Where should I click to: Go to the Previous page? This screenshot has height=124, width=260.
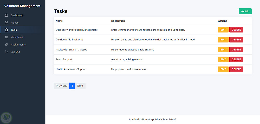point(62,86)
